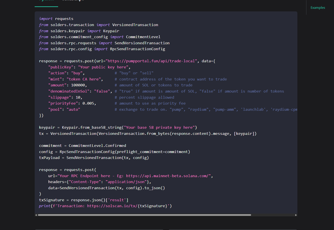Click the "amount of SOL or tokens to trade" comment
Image resolution: width=334 pixels, height=230 pixels.
153,85
